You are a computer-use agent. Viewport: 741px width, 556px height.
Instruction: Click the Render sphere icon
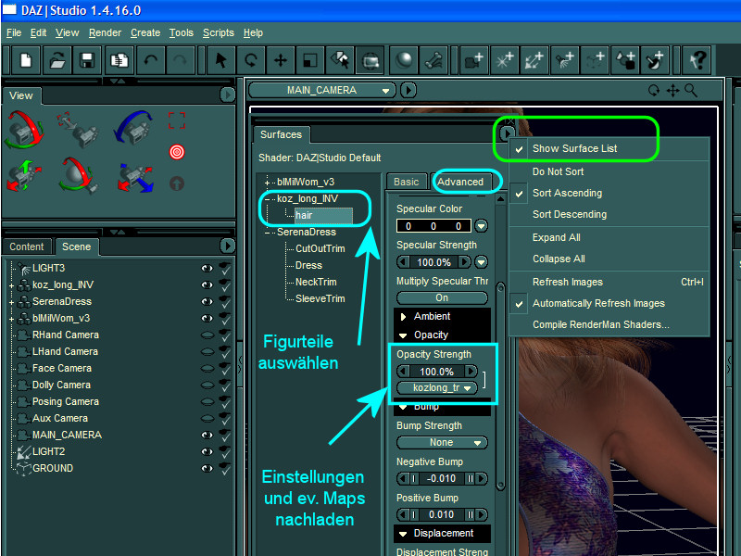(x=404, y=60)
